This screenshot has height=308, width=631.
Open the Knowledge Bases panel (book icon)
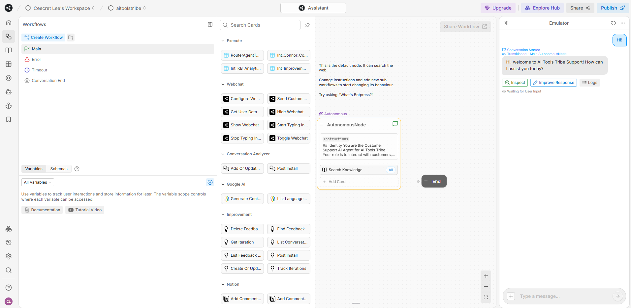[9, 50]
